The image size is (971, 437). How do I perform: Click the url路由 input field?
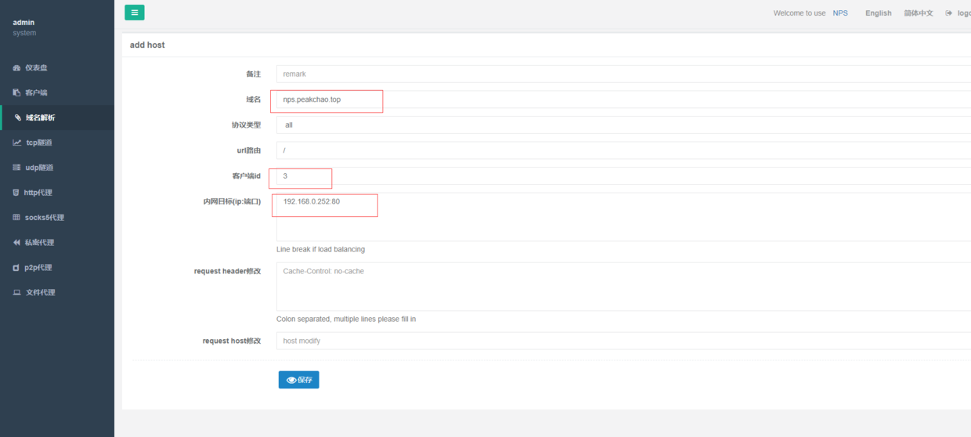pyautogui.click(x=623, y=150)
